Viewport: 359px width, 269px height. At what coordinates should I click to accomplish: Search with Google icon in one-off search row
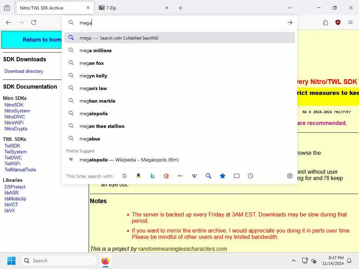click(124, 176)
